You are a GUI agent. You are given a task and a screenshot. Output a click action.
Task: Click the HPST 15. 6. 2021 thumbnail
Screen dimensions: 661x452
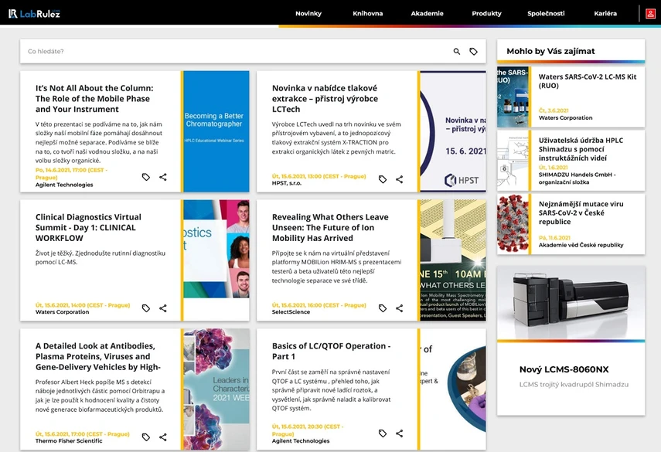click(453, 131)
